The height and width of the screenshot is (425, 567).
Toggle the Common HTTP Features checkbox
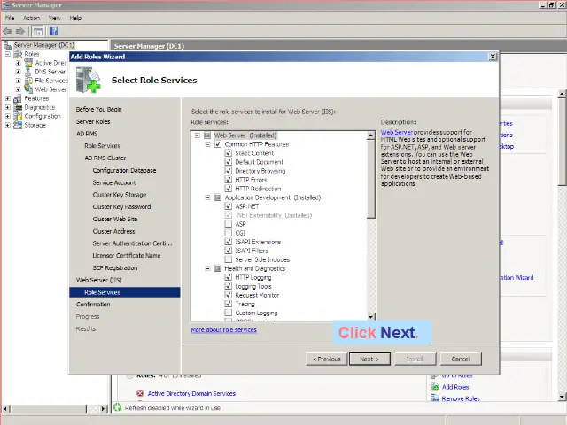[x=218, y=144]
